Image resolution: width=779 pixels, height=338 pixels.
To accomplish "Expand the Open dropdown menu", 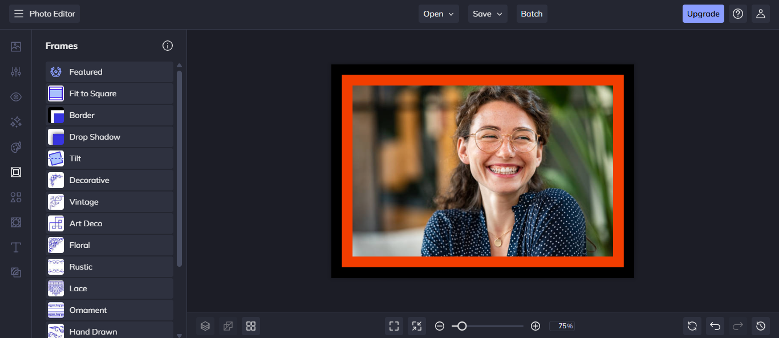I will [x=438, y=14].
